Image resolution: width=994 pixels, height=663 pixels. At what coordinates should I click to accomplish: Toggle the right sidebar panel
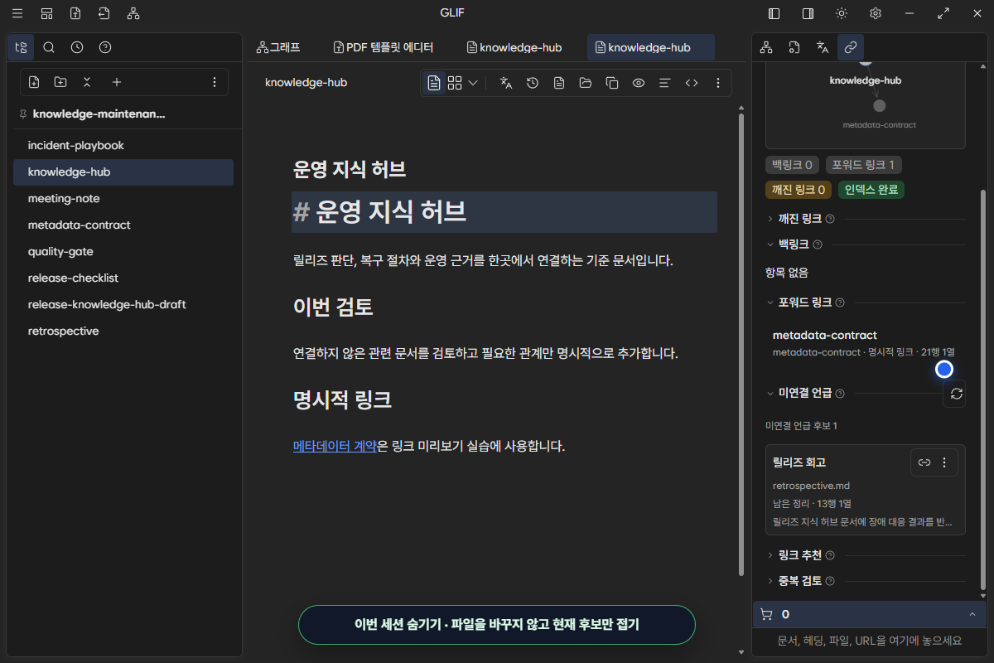[x=808, y=13]
